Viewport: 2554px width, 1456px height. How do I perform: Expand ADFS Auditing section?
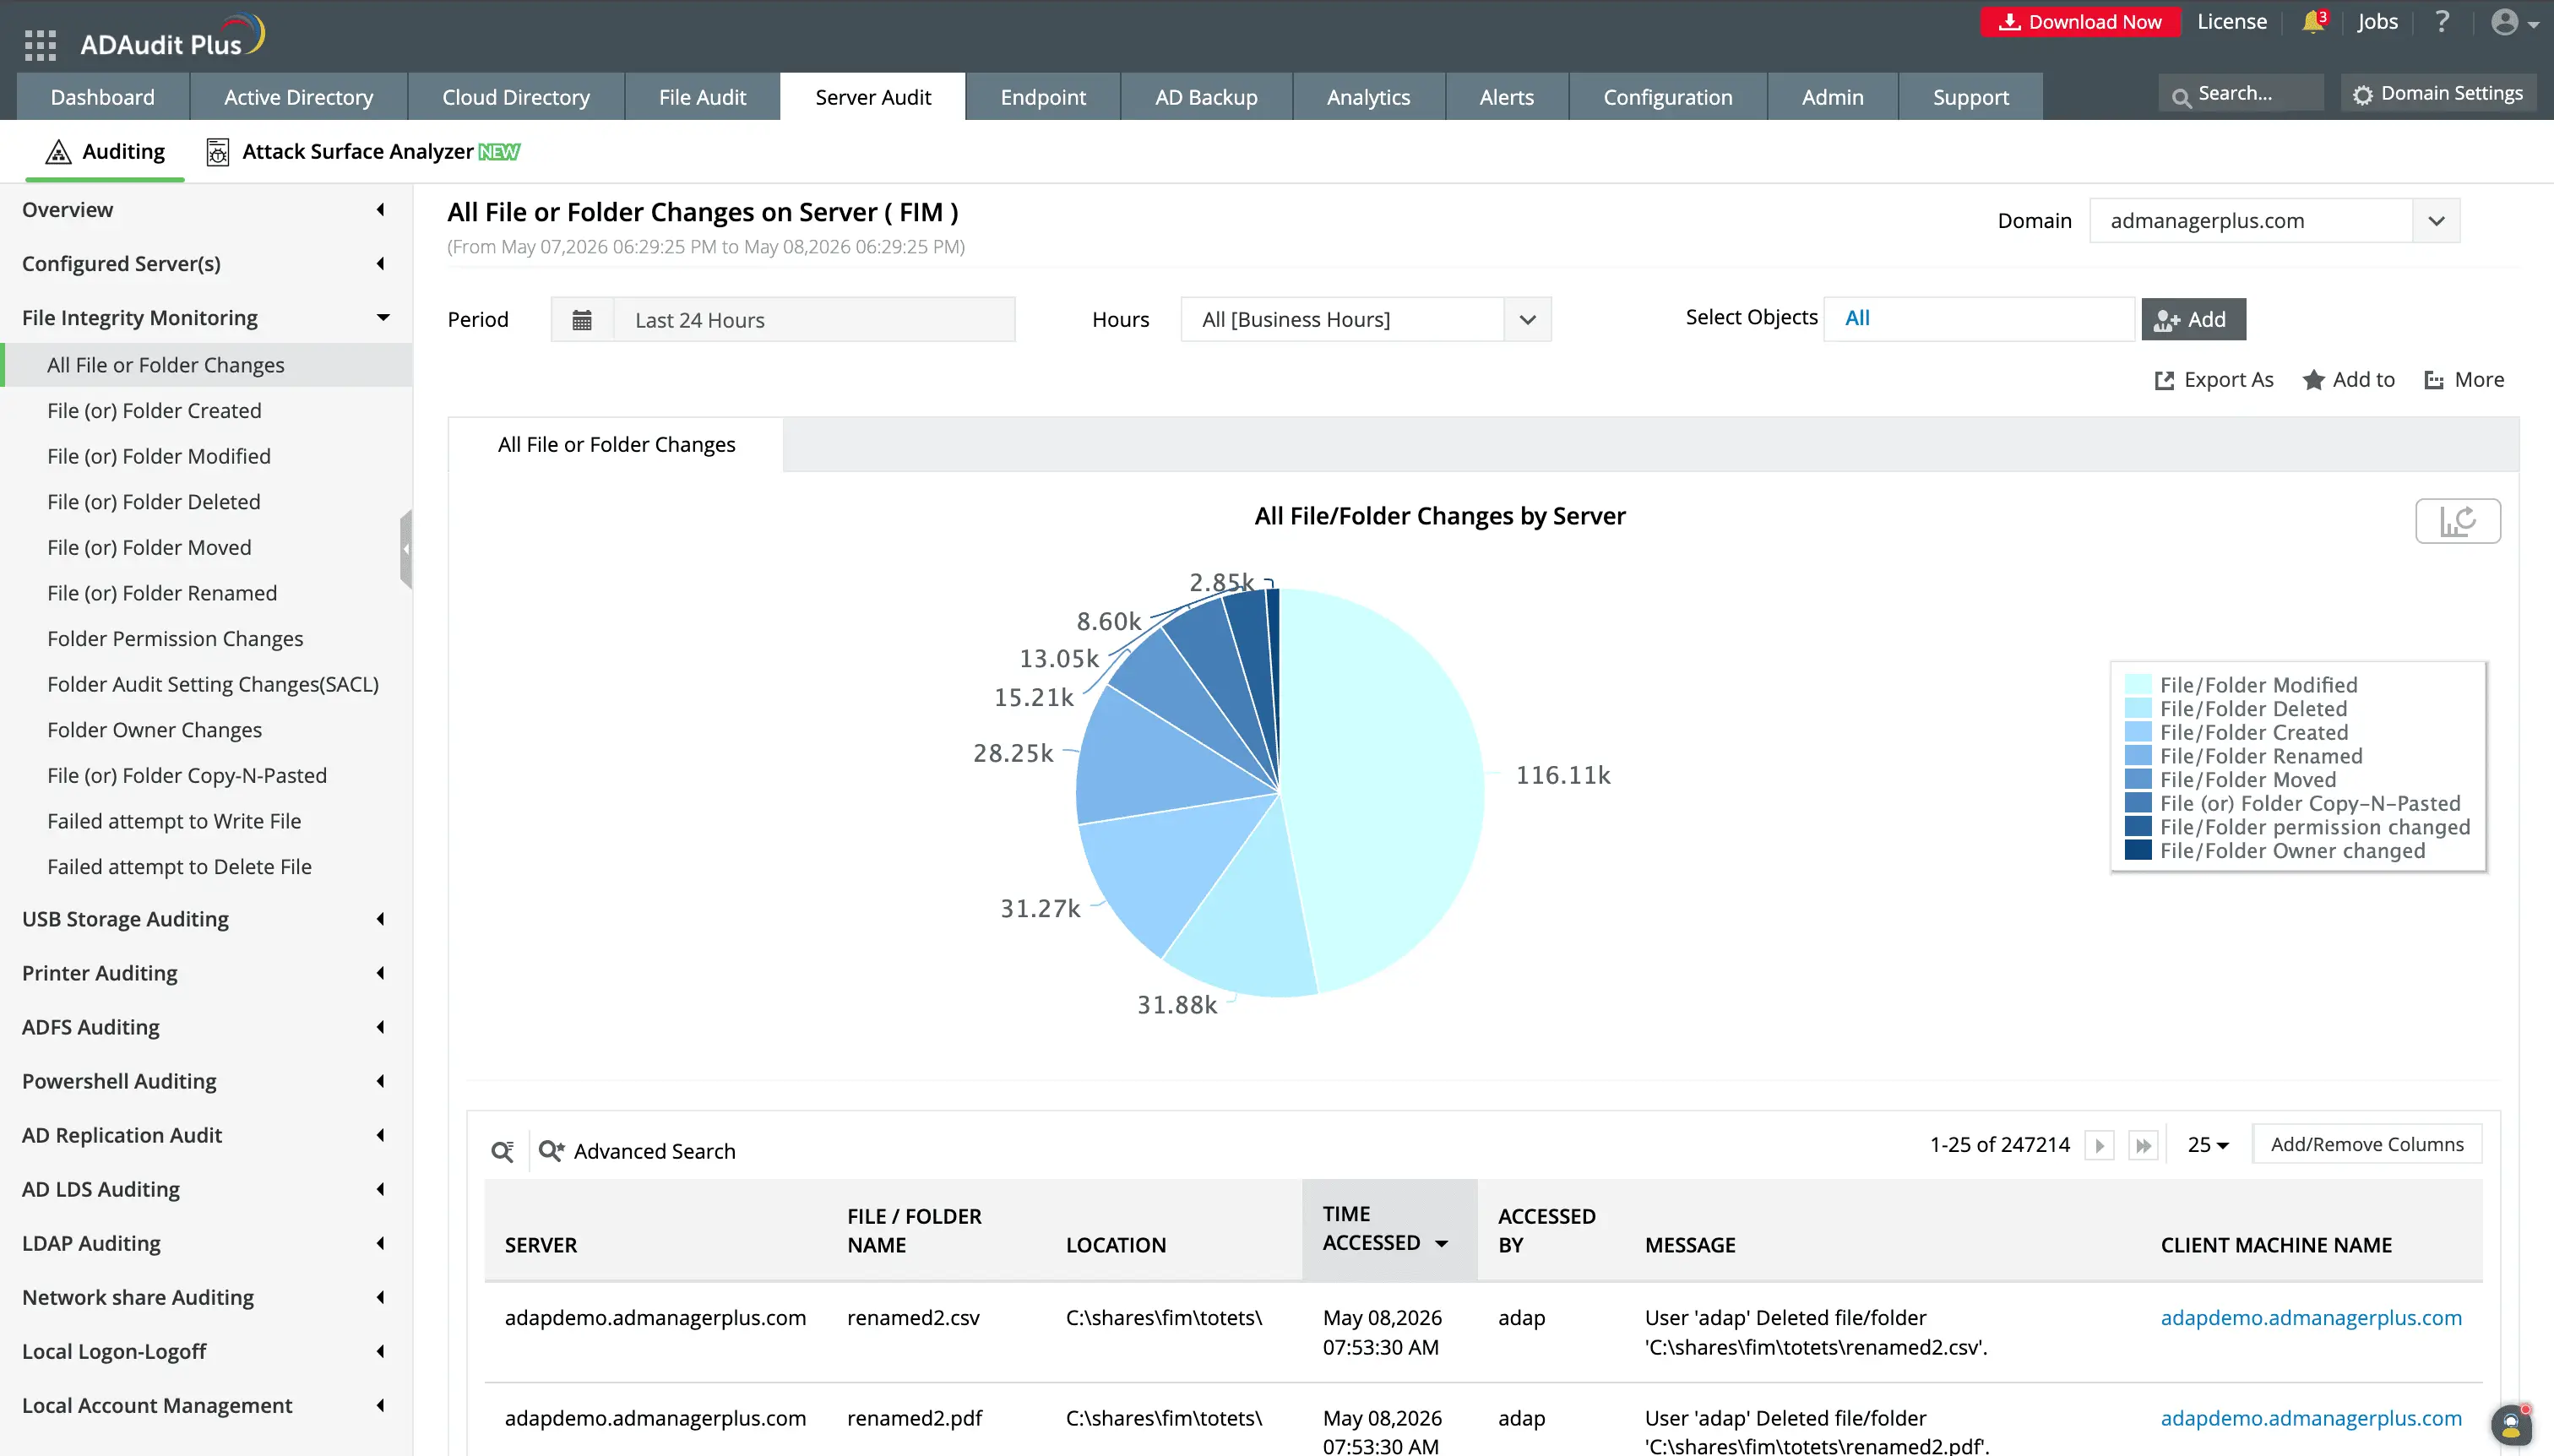[x=206, y=1027]
